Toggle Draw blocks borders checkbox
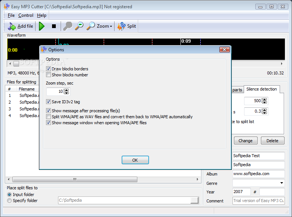Viewport: 292px width, 217px height. [x=48, y=69]
